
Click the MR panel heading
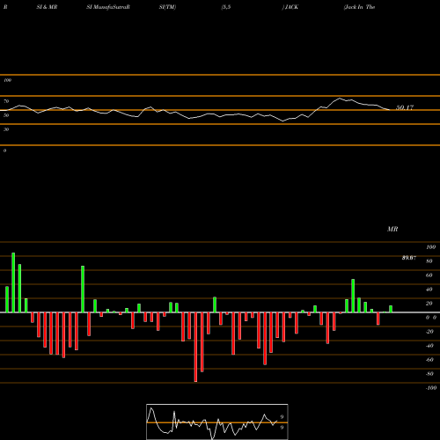coord(392,229)
